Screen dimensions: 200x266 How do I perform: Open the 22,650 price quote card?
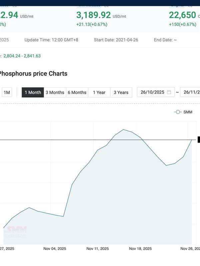pos(184,15)
